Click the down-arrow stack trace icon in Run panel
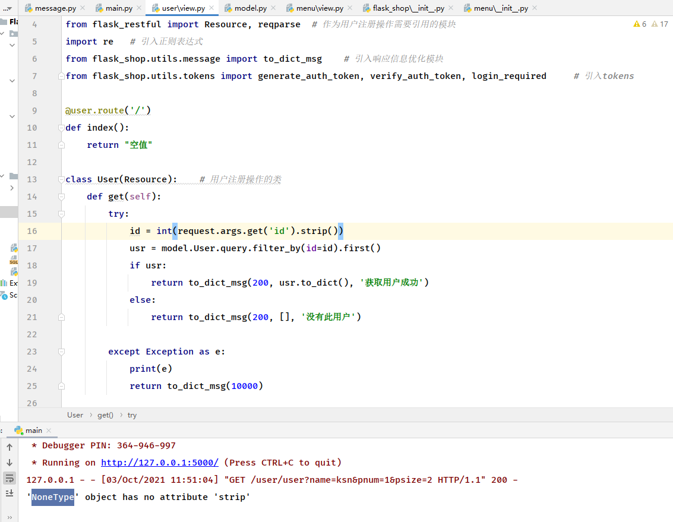This screenshot has width=673, height=522. pos(10,463)
